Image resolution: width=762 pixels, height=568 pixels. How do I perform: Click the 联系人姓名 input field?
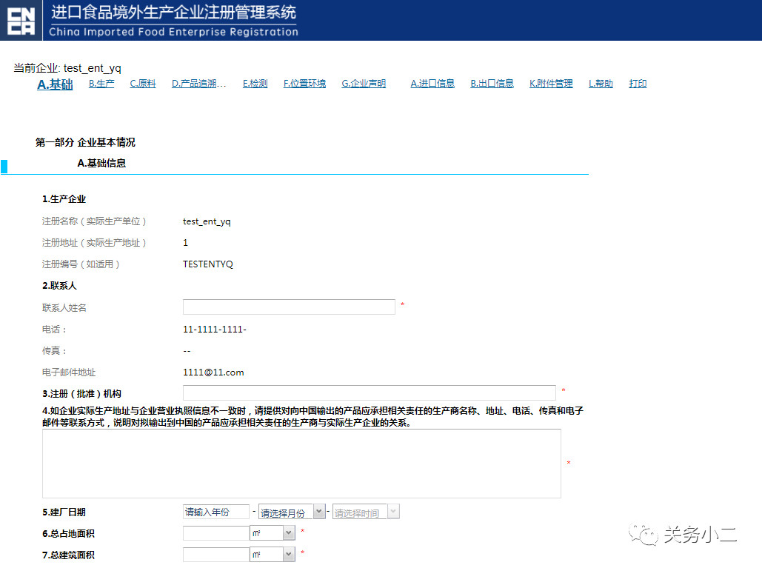289,307
